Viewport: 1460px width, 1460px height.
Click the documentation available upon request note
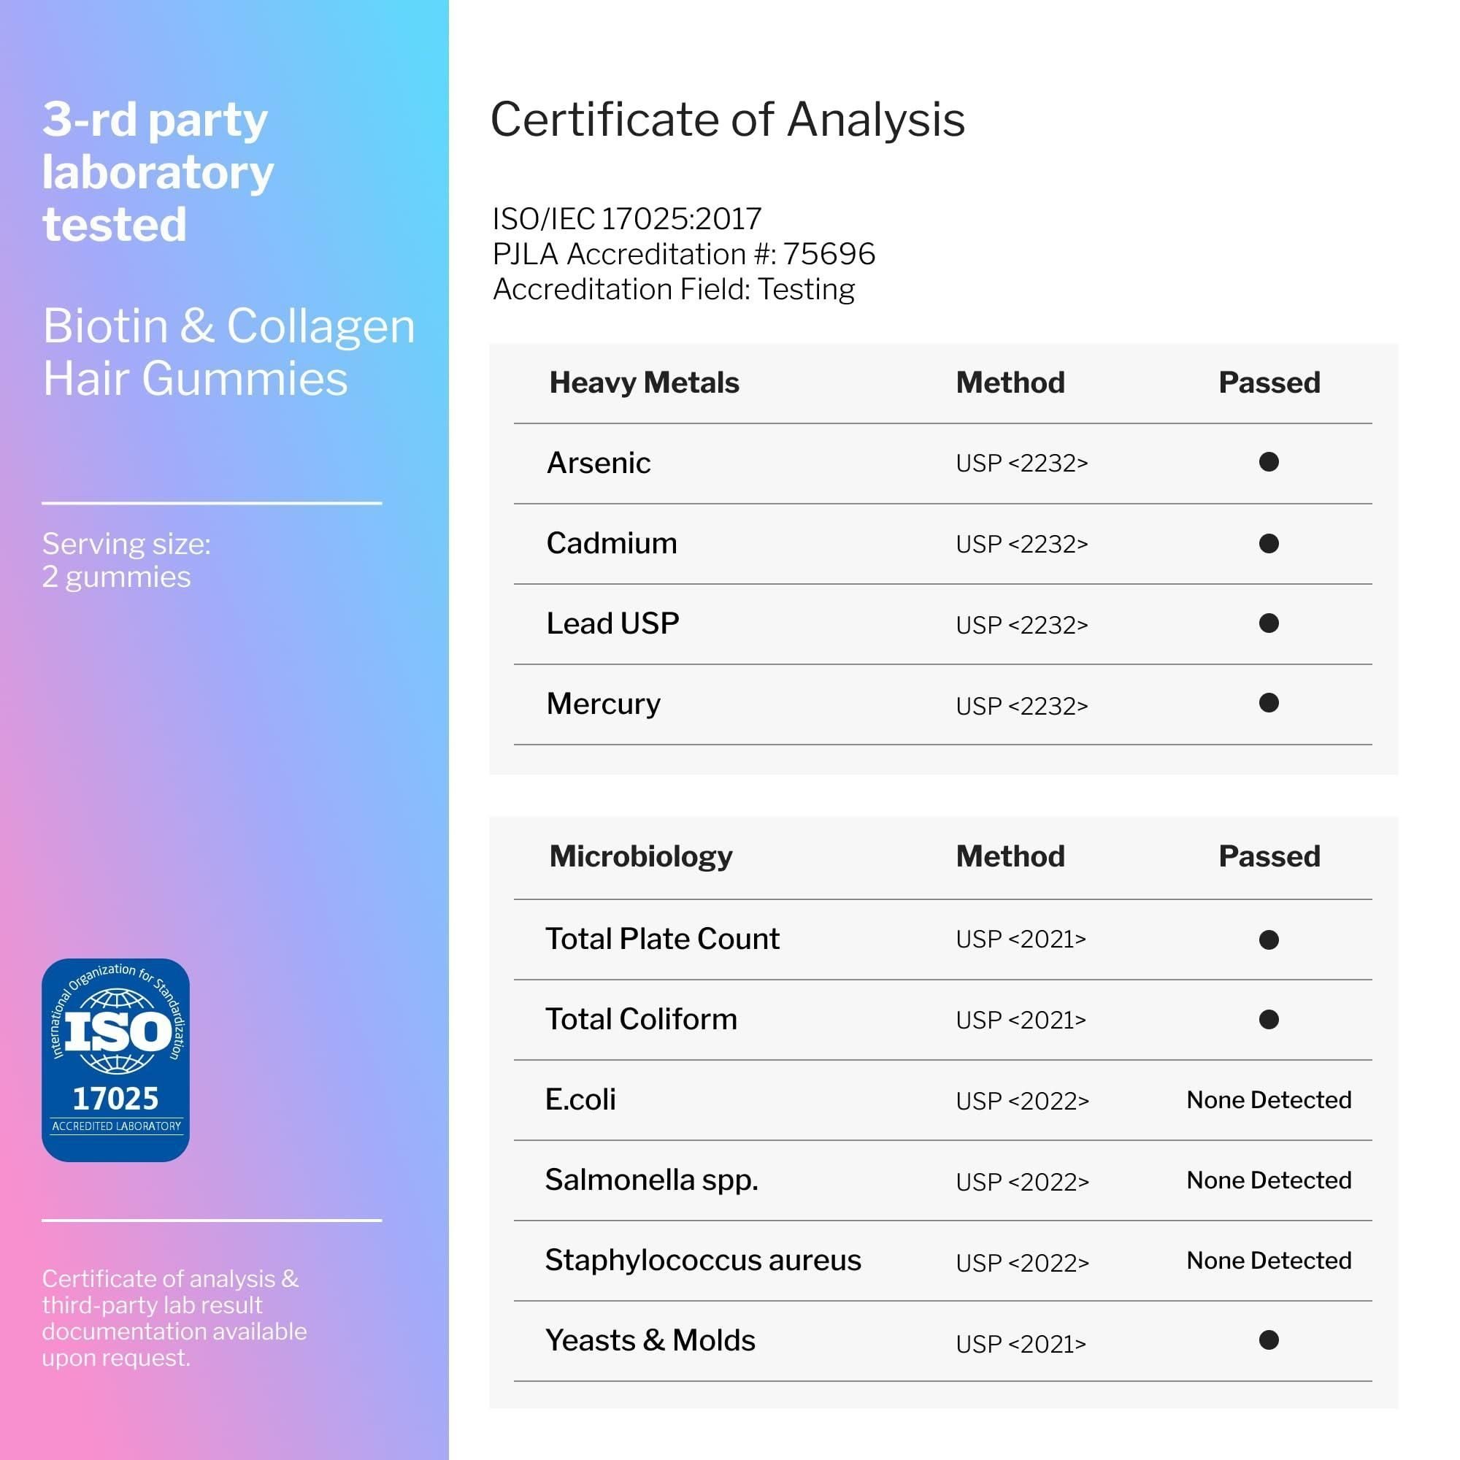pyautogui.click(x=174, y=1318)
